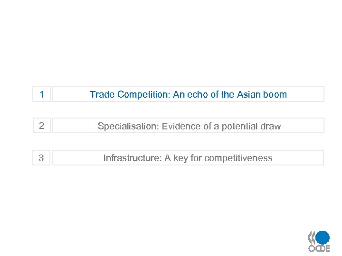Click the OCDE text under the logo
The width and height of the screenshot is (342, 256).
(x=318, y=248)
